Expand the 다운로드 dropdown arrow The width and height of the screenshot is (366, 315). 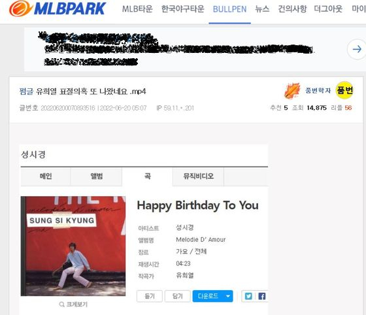click(228, 296)
